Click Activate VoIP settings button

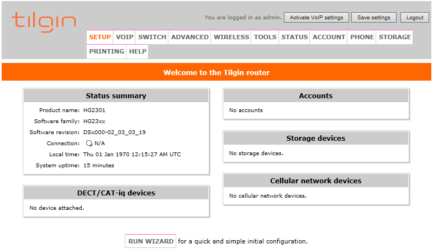pos(316,18)
